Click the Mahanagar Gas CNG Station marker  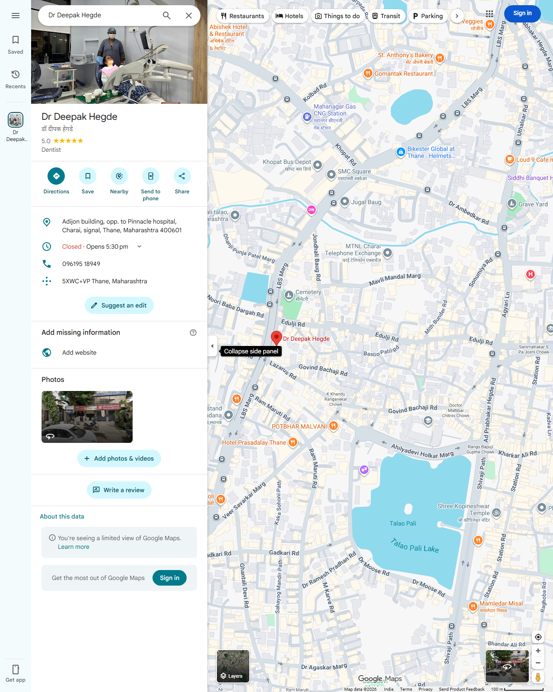307,116
